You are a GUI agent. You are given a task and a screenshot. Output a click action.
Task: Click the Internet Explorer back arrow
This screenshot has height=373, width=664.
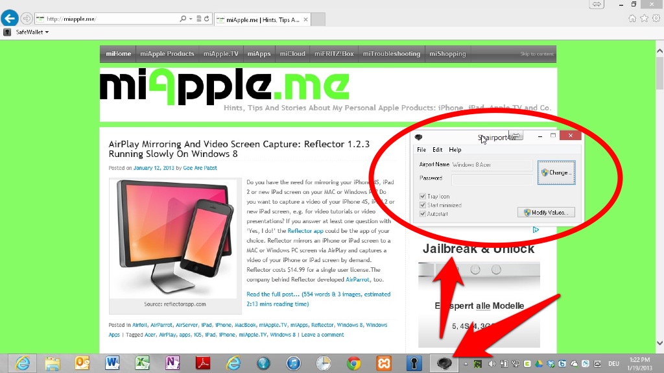[x=9, y=19]
